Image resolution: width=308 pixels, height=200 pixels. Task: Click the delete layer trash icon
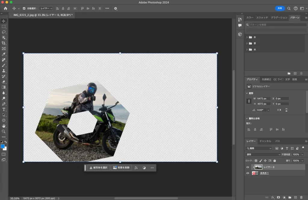[301, 197]
